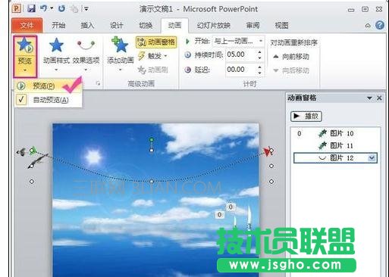389x277 pixels.
Task: Click the red end marker of motion path
Action: pos(268,152)
